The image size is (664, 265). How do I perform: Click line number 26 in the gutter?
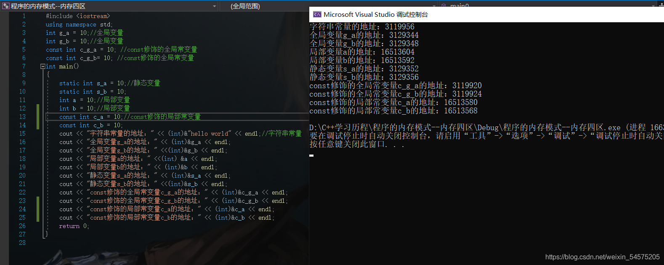[22, 226]
